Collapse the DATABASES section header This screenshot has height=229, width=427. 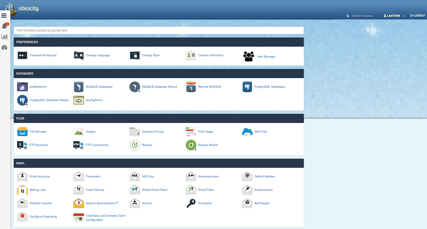coord(159,74)
